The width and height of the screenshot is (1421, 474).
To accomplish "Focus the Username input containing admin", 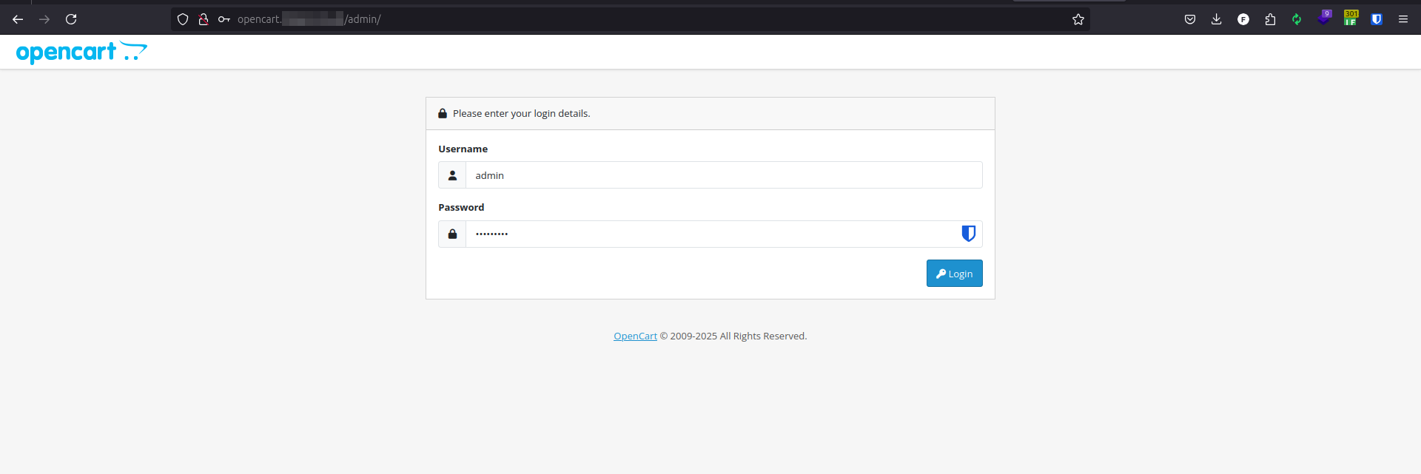I will click(x=724, y=175).
